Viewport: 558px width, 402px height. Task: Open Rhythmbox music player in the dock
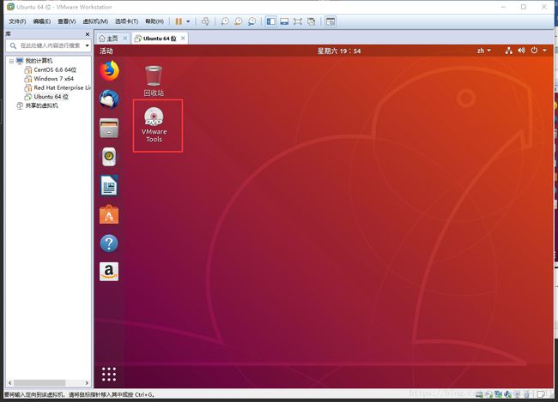pyautogui.click(x=109, y=157)
